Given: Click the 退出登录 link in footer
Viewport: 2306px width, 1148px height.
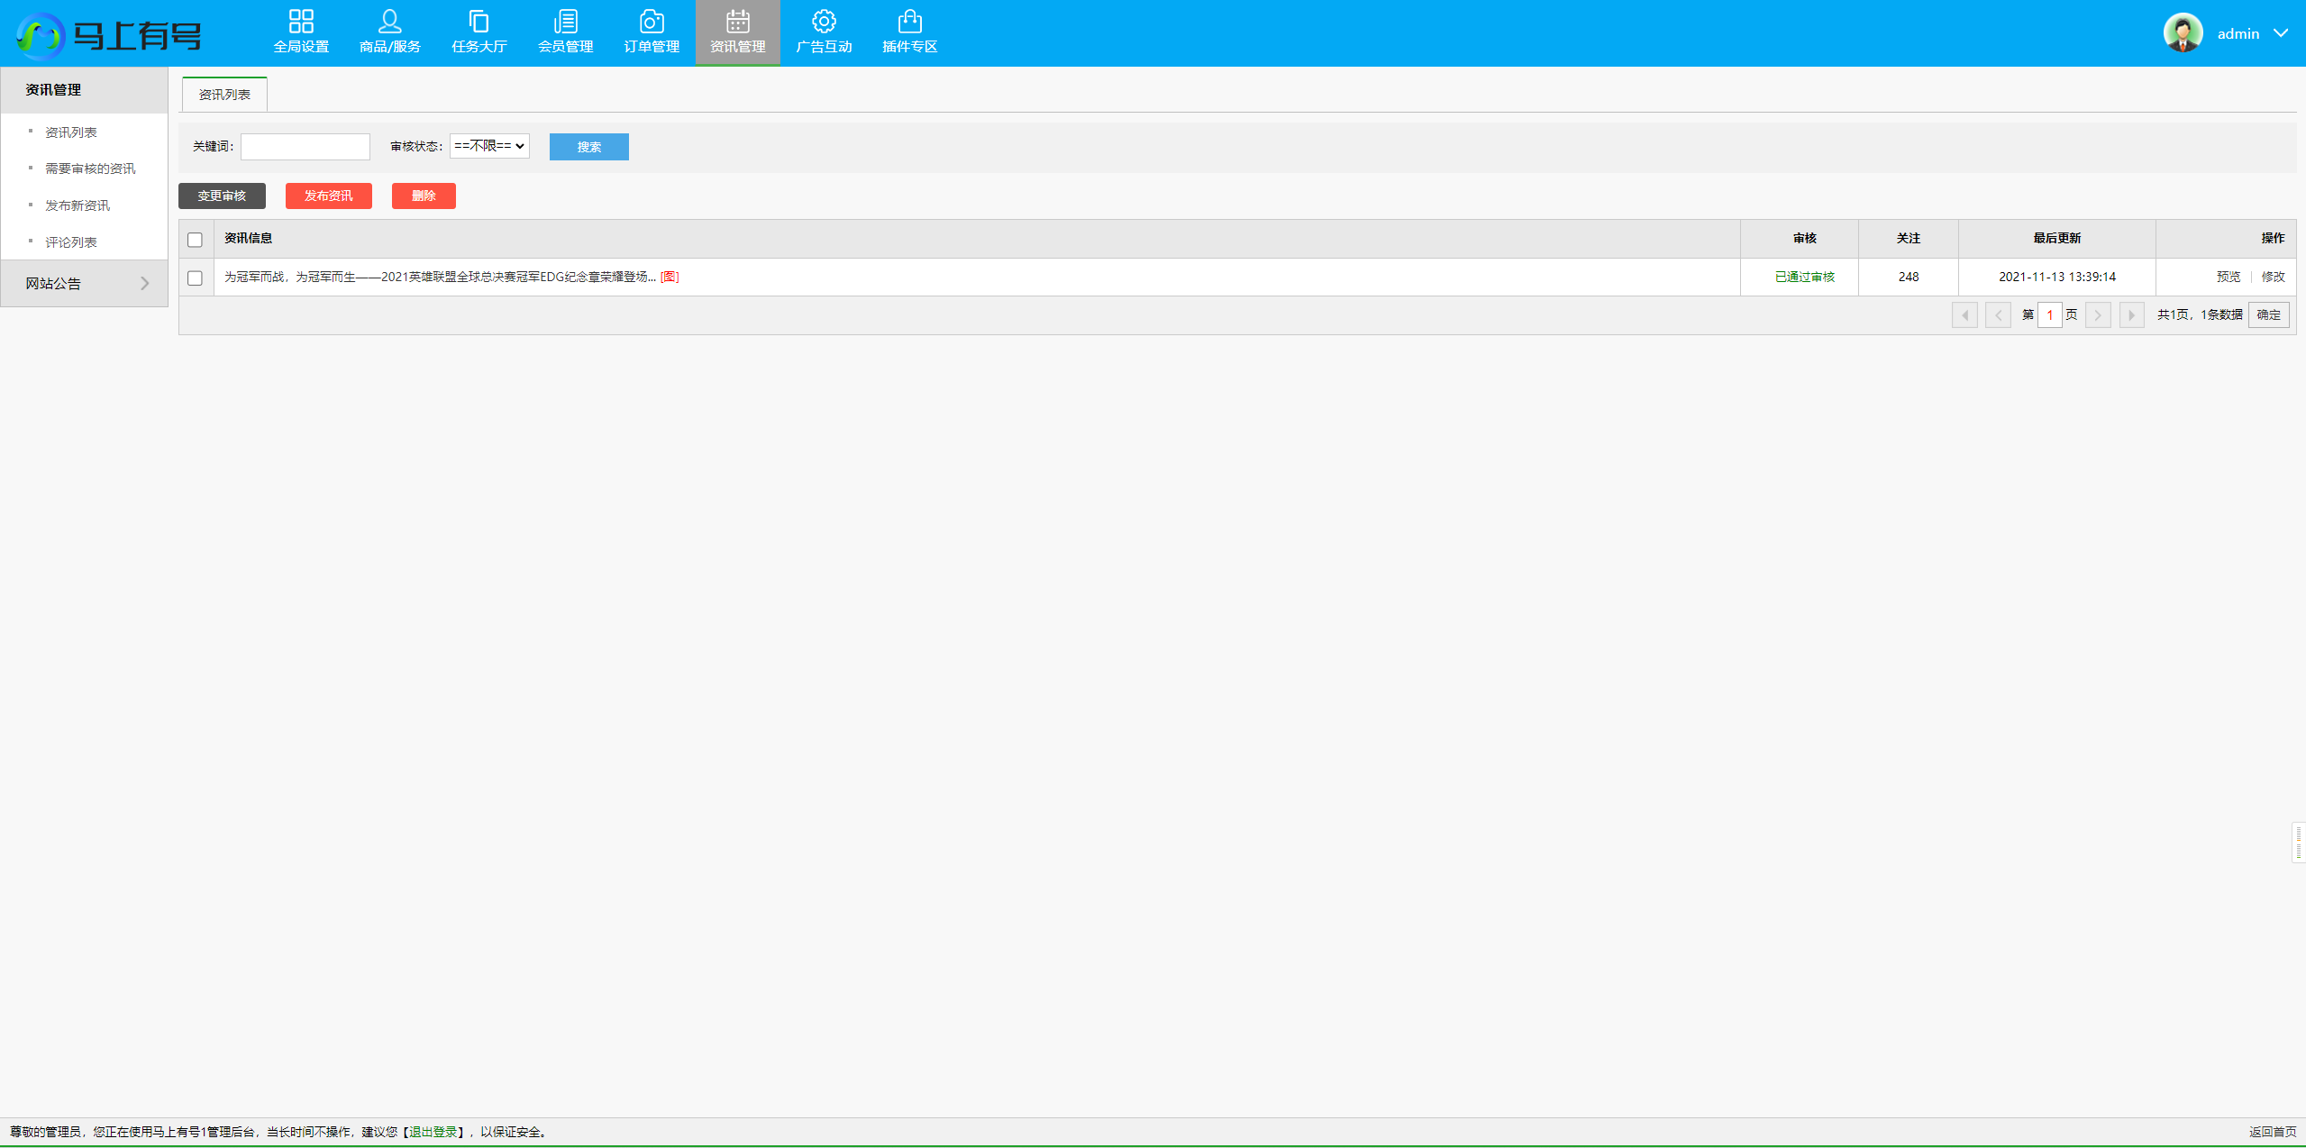Looking at the screenshot, I should pos(433,1133).
